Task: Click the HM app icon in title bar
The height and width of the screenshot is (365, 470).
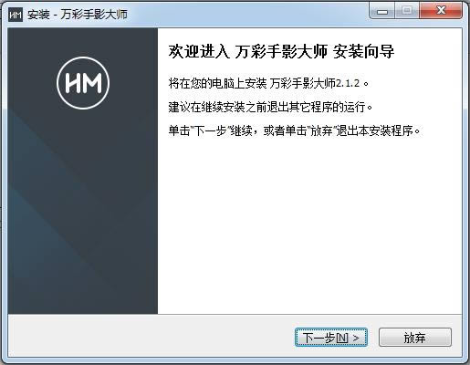Action: pyautogui.click(x=16, y=15)
